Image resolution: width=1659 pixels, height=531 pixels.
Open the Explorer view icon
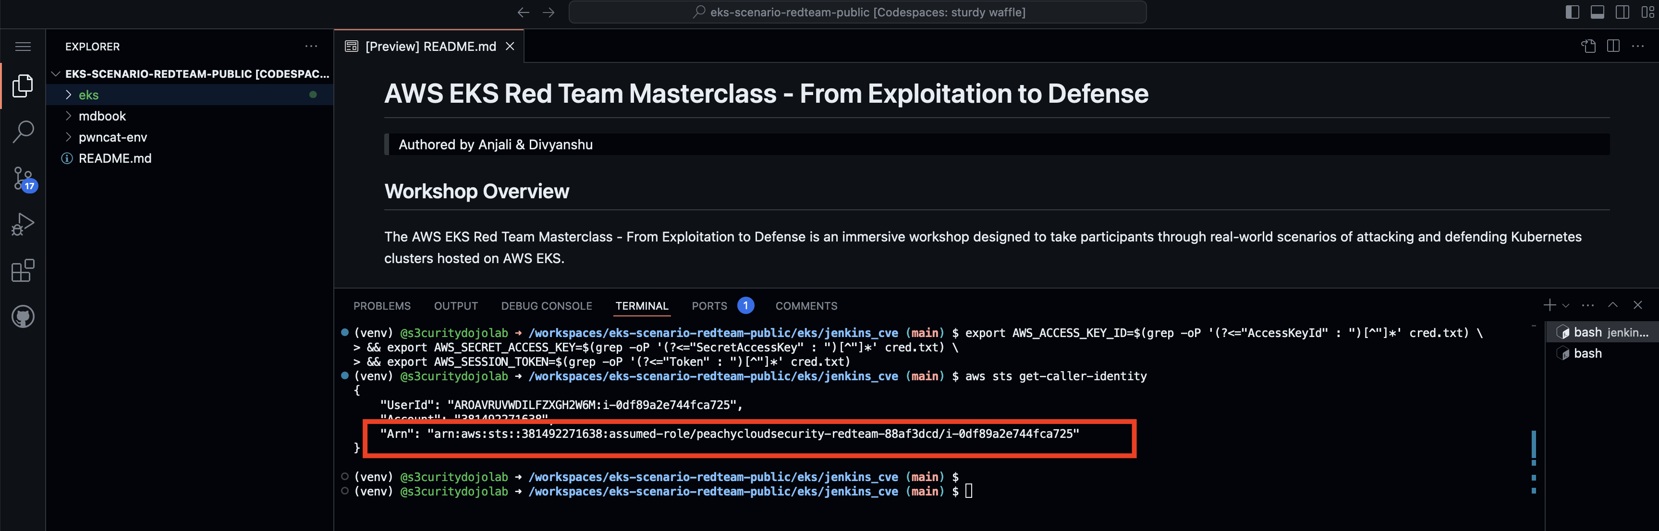coord(23,85)
